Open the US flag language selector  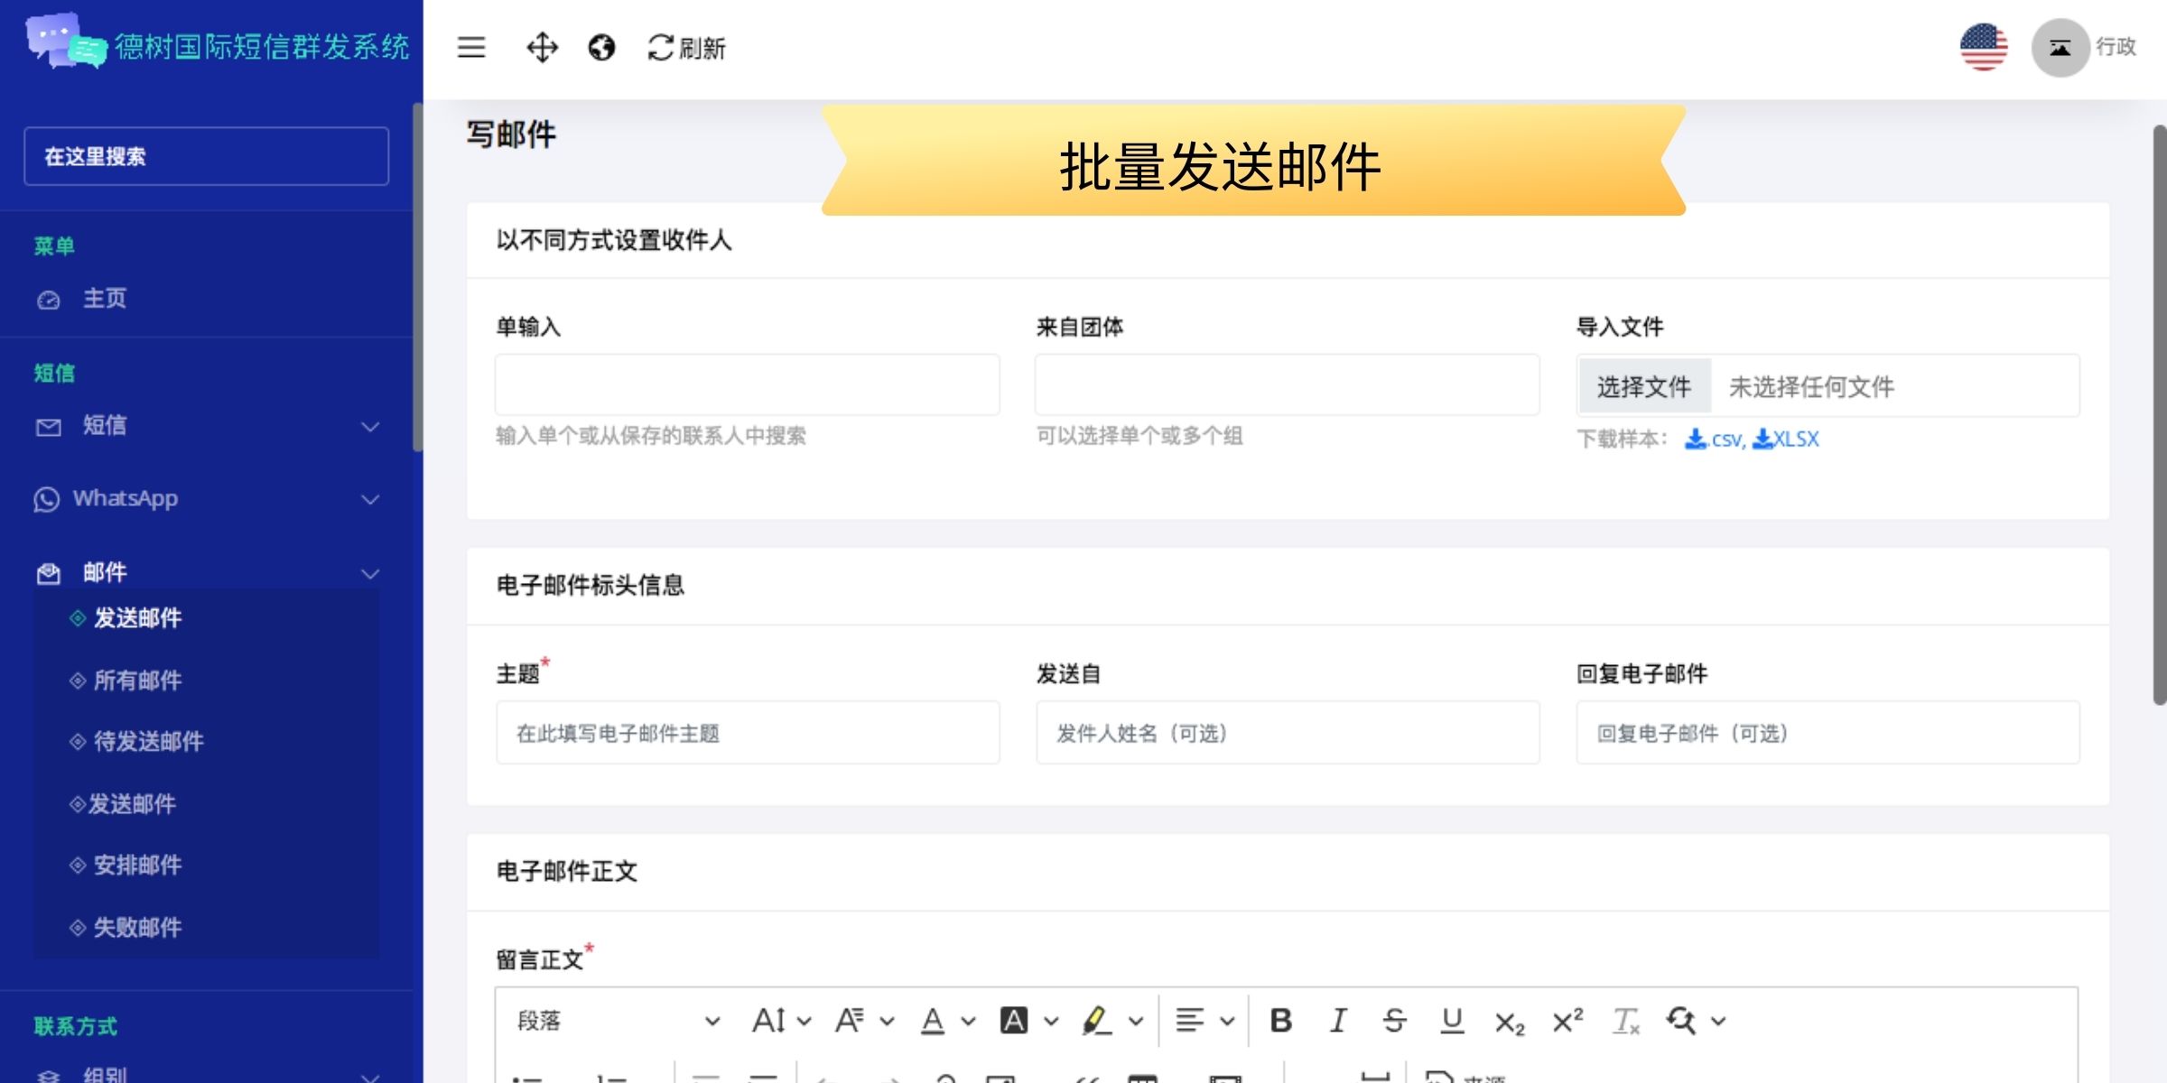1984,47
